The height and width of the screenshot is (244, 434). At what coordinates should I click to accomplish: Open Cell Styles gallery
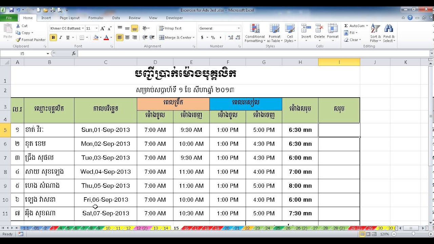290,33
